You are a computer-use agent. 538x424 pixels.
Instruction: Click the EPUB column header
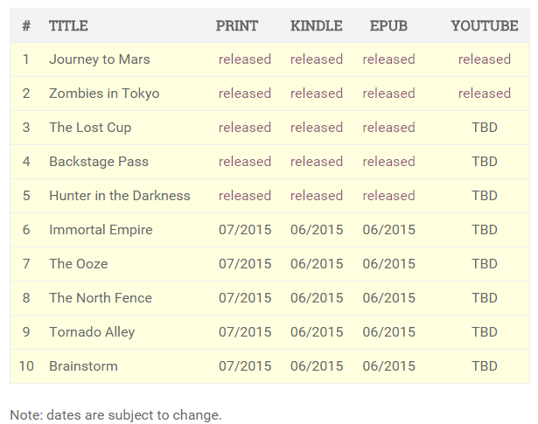click(388, 26)
